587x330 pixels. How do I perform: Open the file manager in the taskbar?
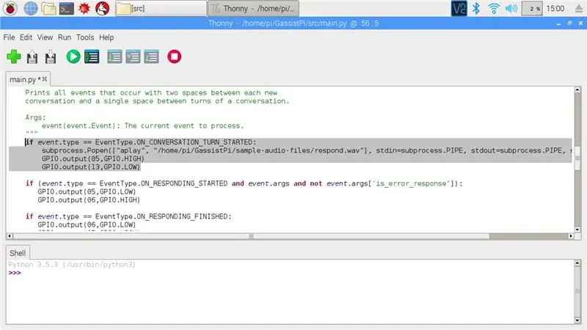[48, 8]
